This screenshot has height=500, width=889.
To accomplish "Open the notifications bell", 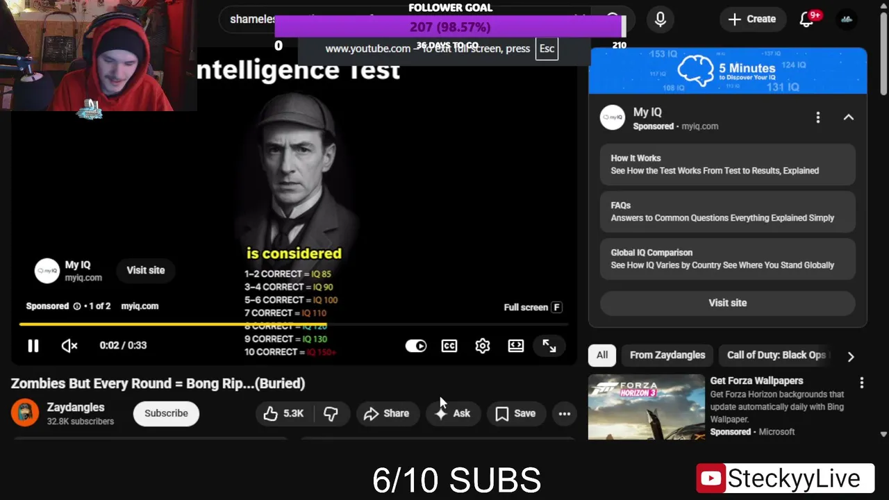I will pos(806,19).
